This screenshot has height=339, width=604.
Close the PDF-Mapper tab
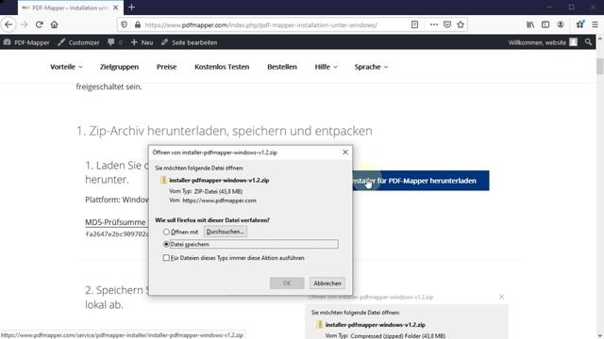pos(115,8)
